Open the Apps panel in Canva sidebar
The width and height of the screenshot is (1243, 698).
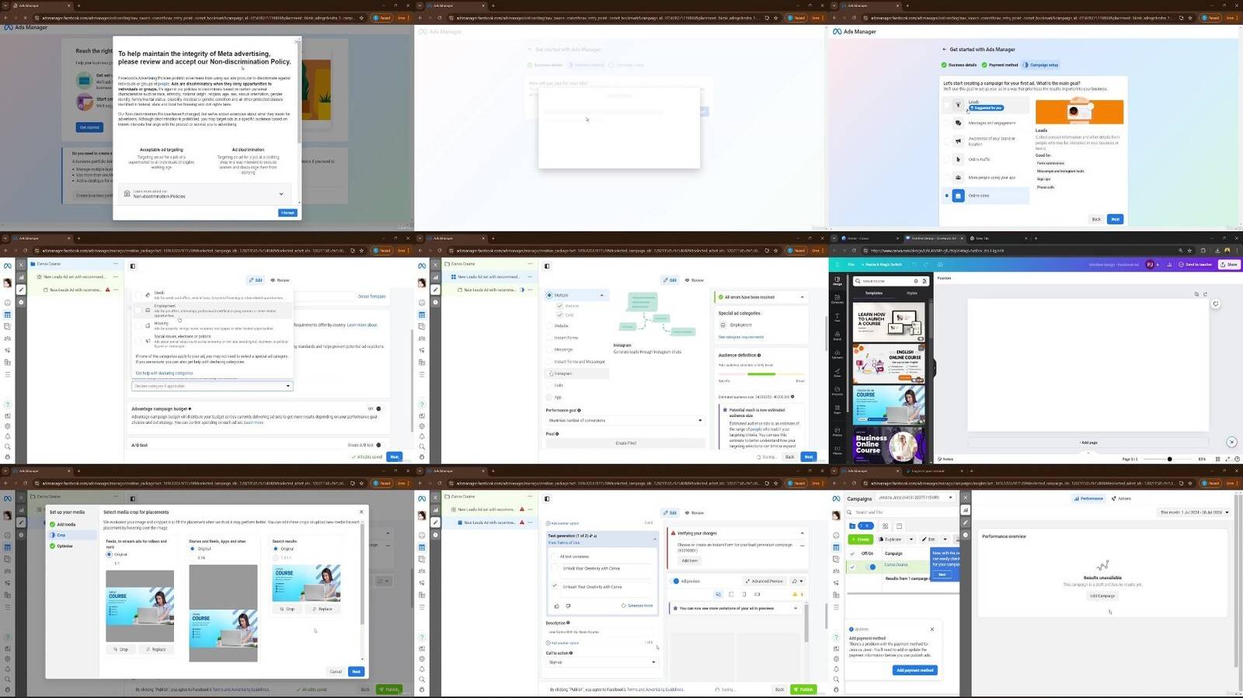[837, 409]
